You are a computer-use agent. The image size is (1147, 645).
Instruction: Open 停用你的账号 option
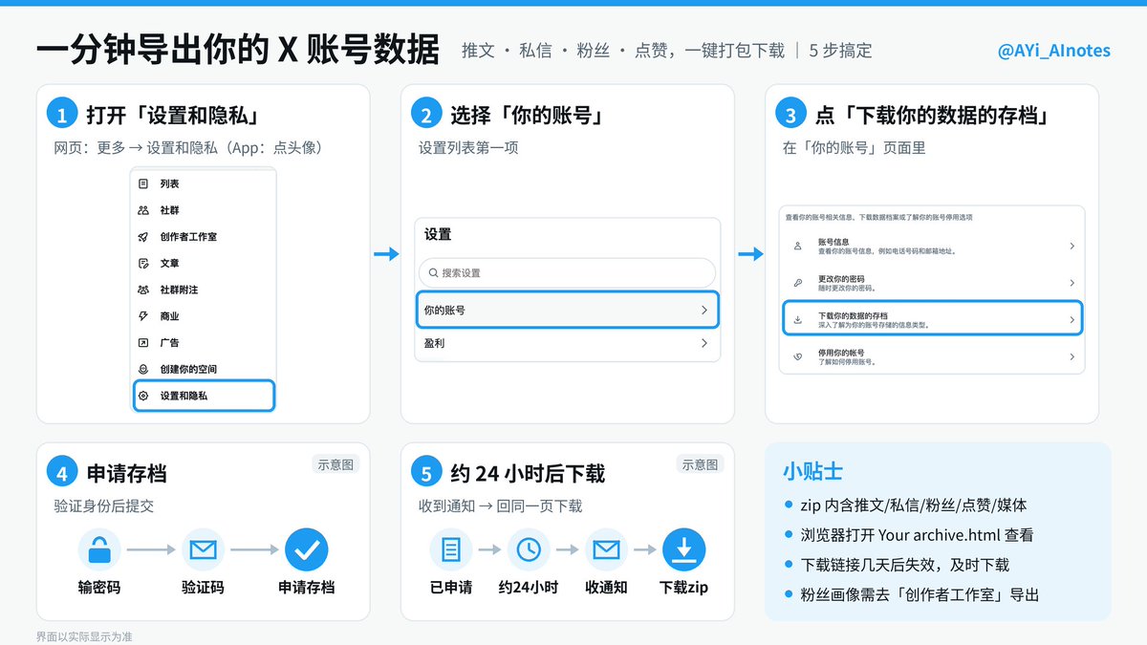[932, 356]
